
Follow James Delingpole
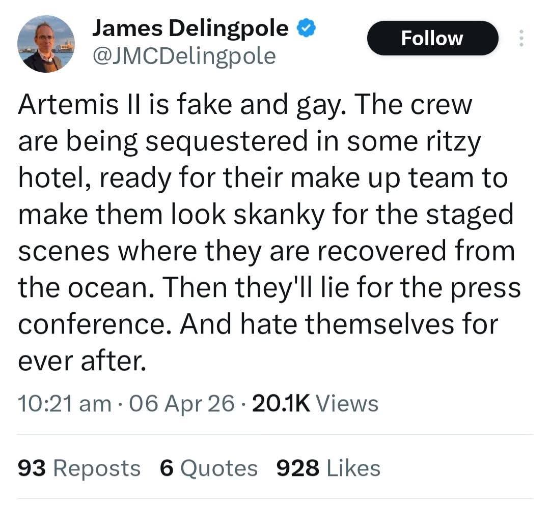tap(432, 38)
